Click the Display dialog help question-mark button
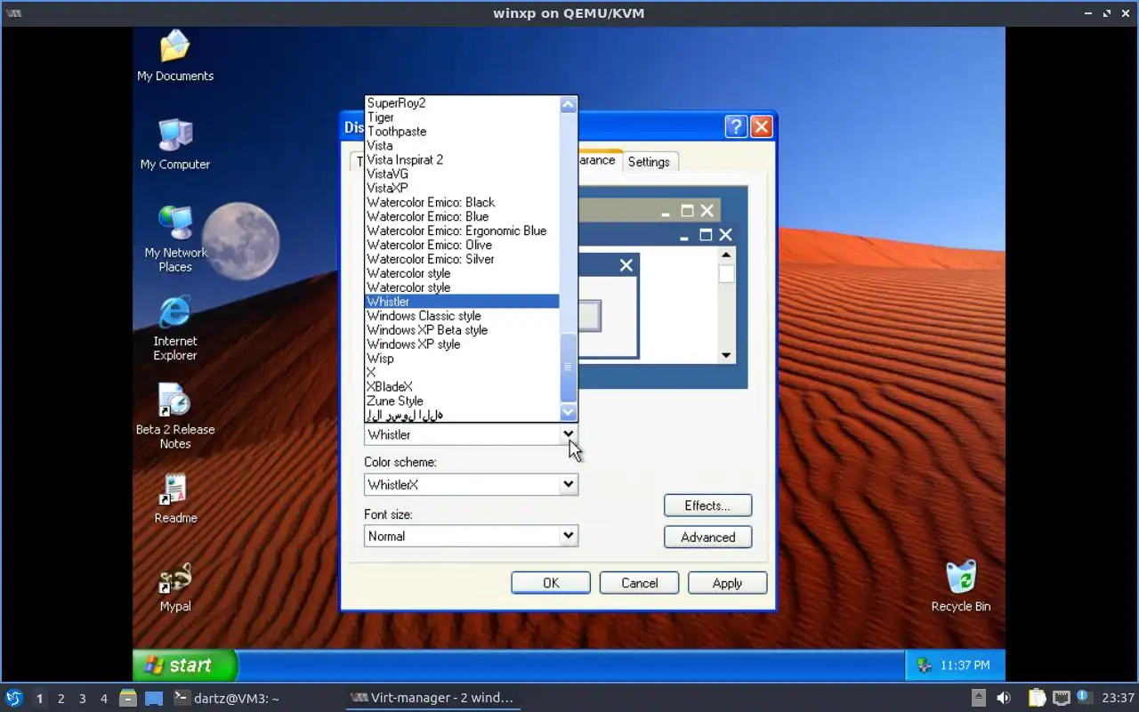This screenshot has width=1139, height=712. pos(735,126)
